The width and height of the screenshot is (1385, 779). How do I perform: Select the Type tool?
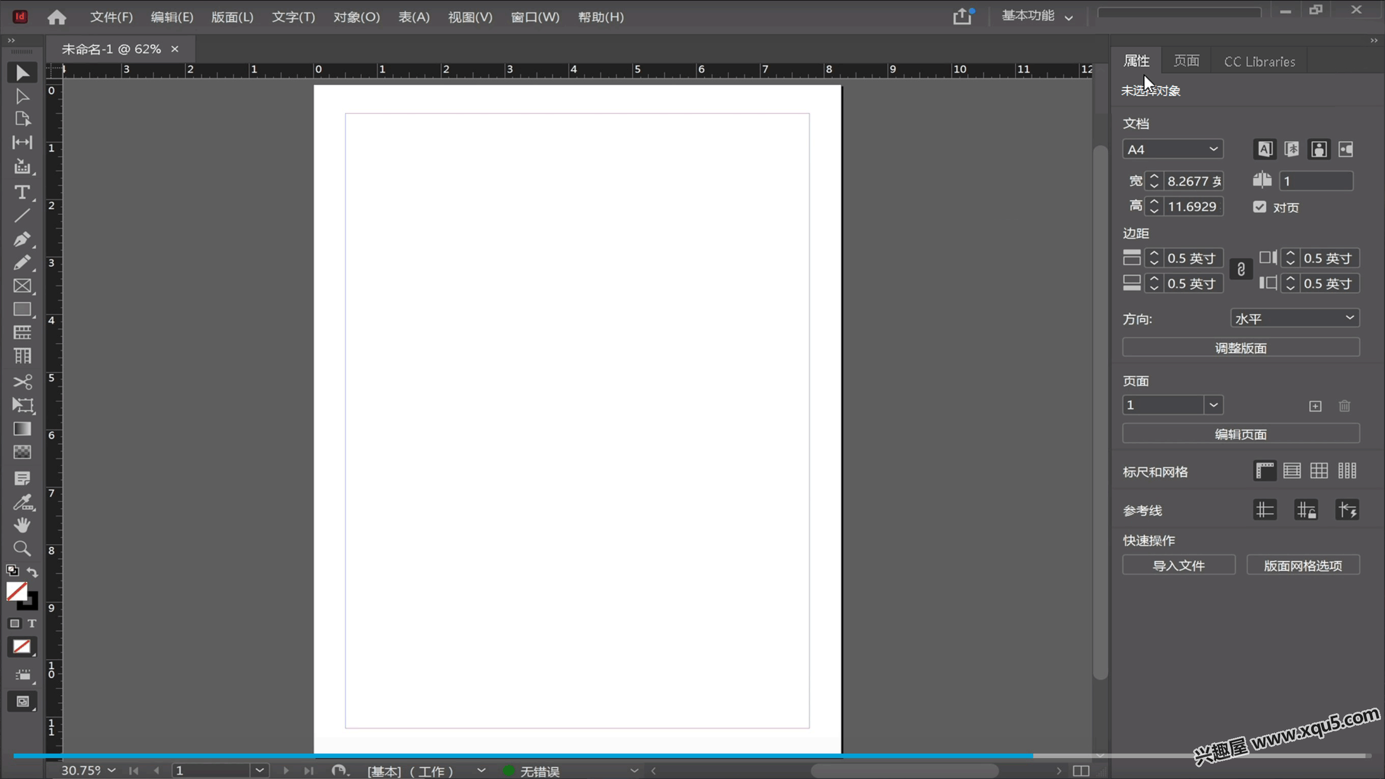pos(22,192)
